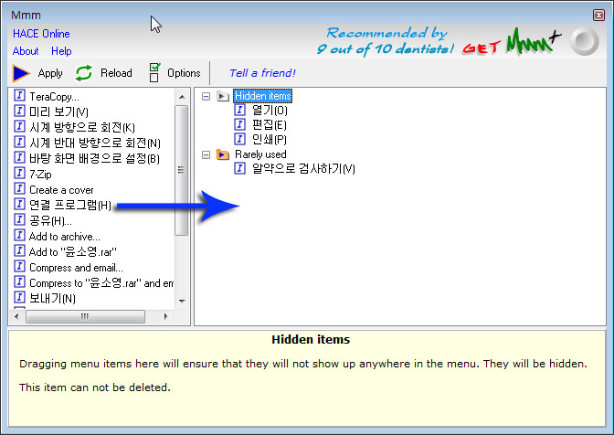Open the HACE Online link
614x435 pixels.
coord(41,34)
